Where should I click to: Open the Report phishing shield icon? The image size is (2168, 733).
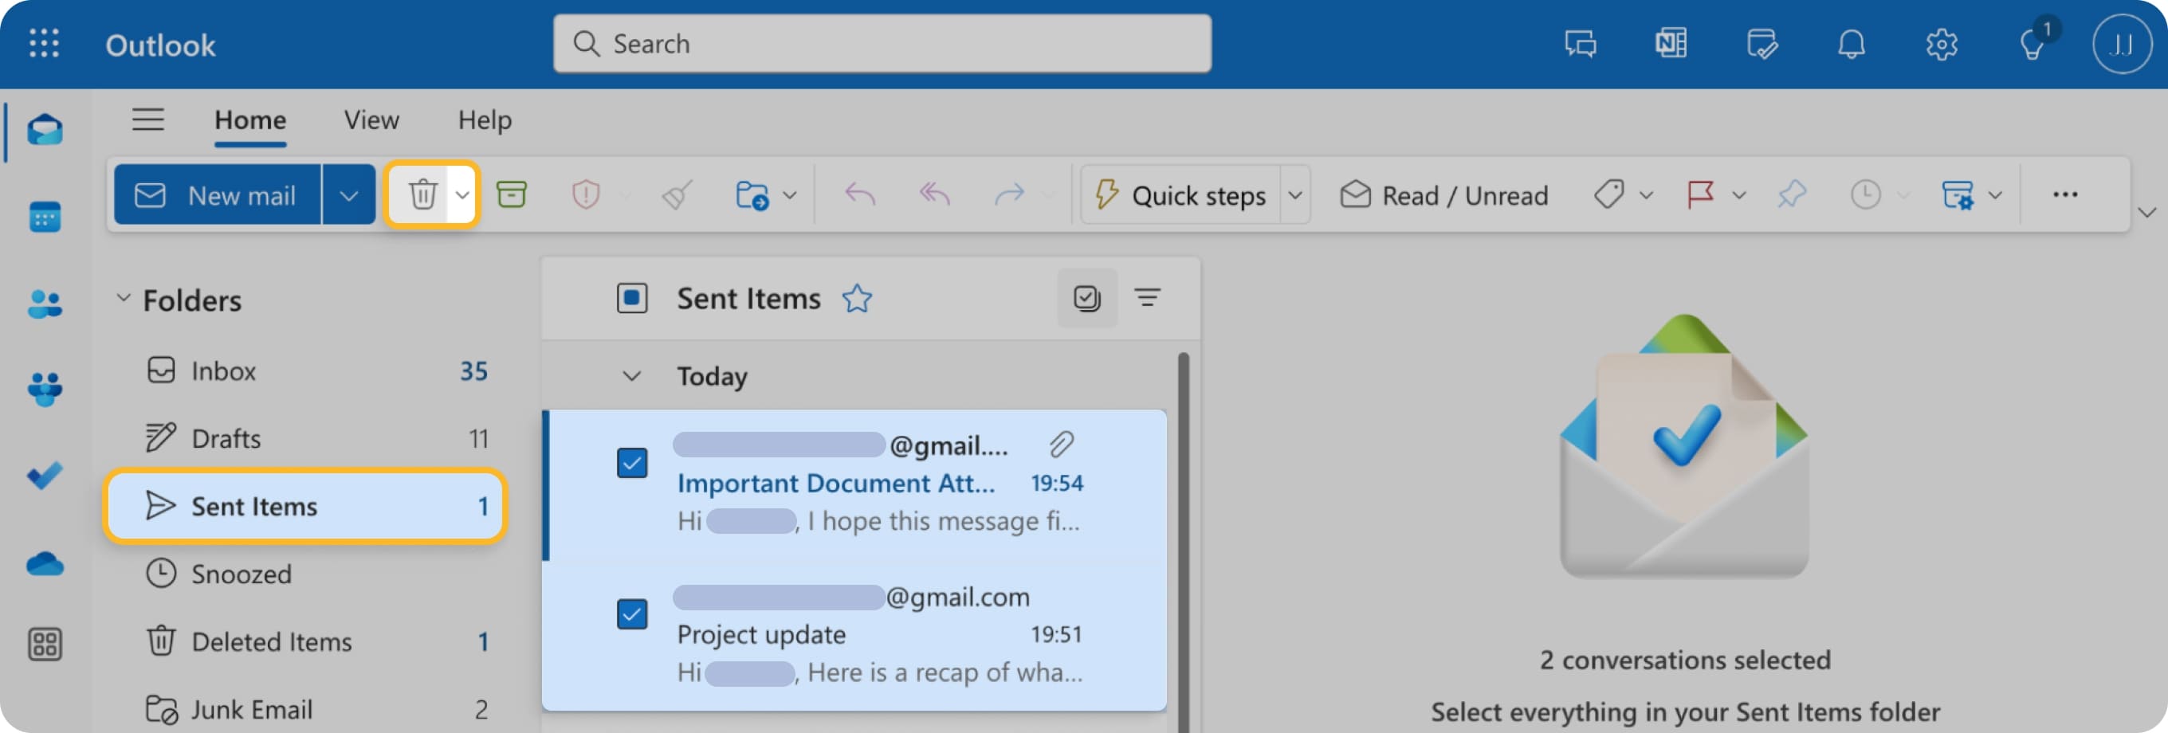point(587,194)
